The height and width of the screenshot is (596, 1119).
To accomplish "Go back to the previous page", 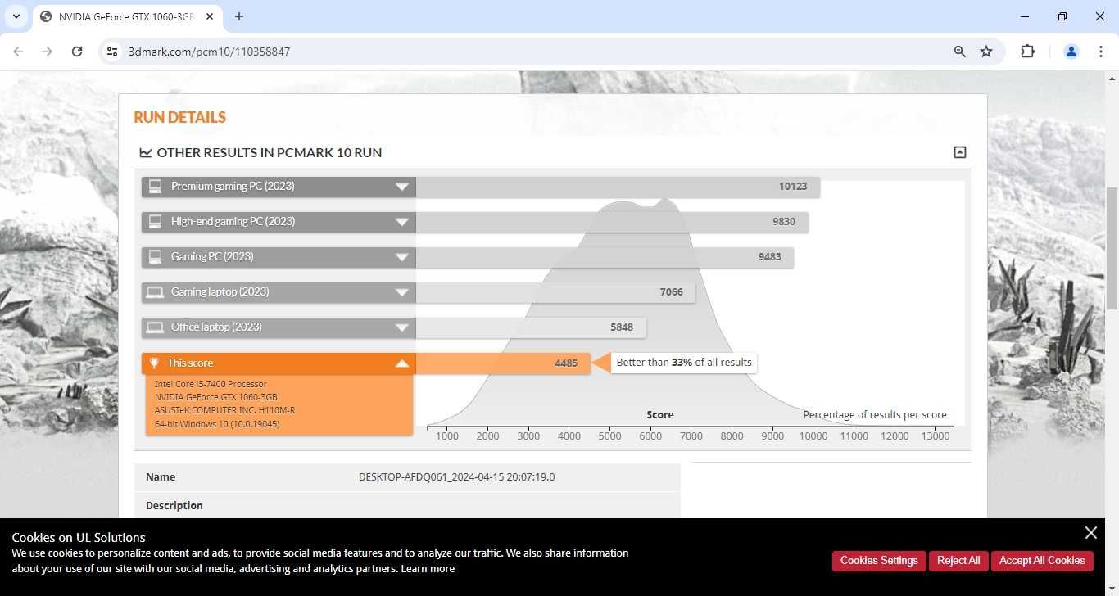I will point(18,52).
